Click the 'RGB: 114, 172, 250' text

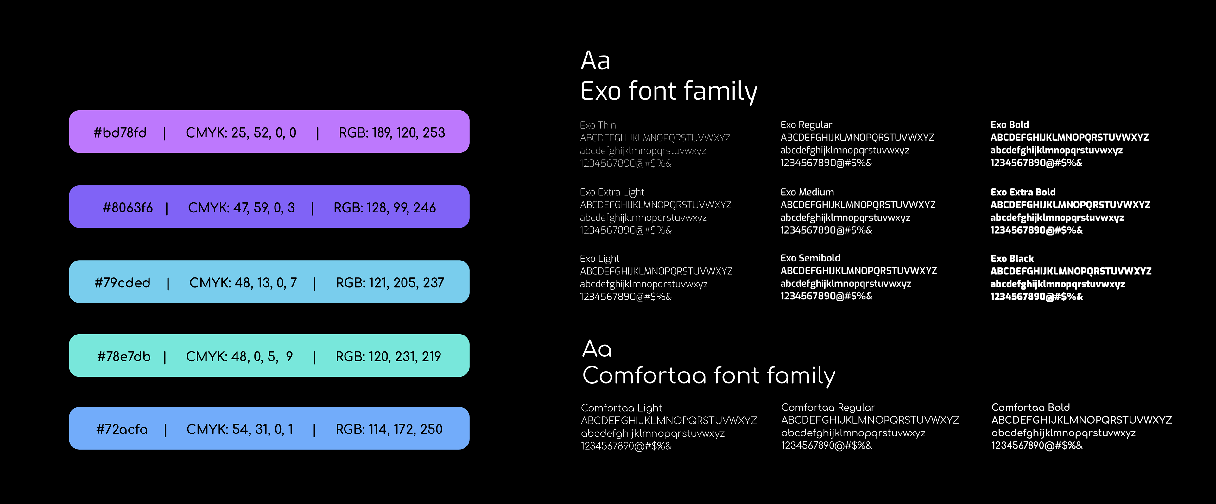click(389, 429)
